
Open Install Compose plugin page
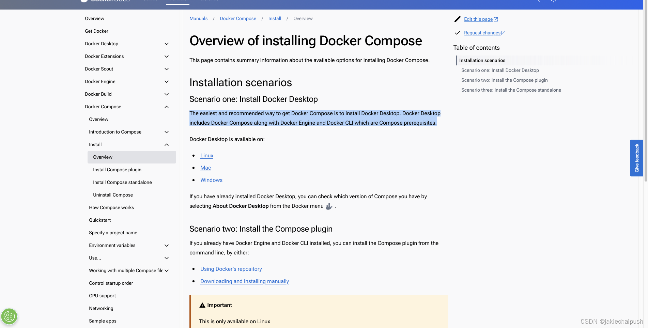[x=117, y=170]
